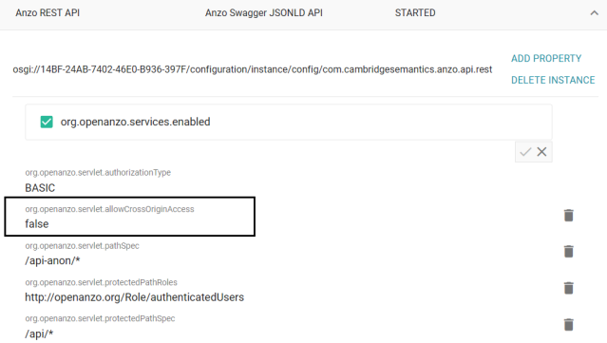Uncheck org.openanzo.services.enabled checkbox
Image resolution: width=607 pixels, height=343 pixels.
point(47,122)
